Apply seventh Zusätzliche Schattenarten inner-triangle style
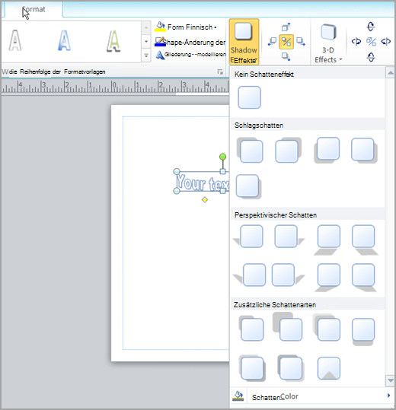 point(329,368)
